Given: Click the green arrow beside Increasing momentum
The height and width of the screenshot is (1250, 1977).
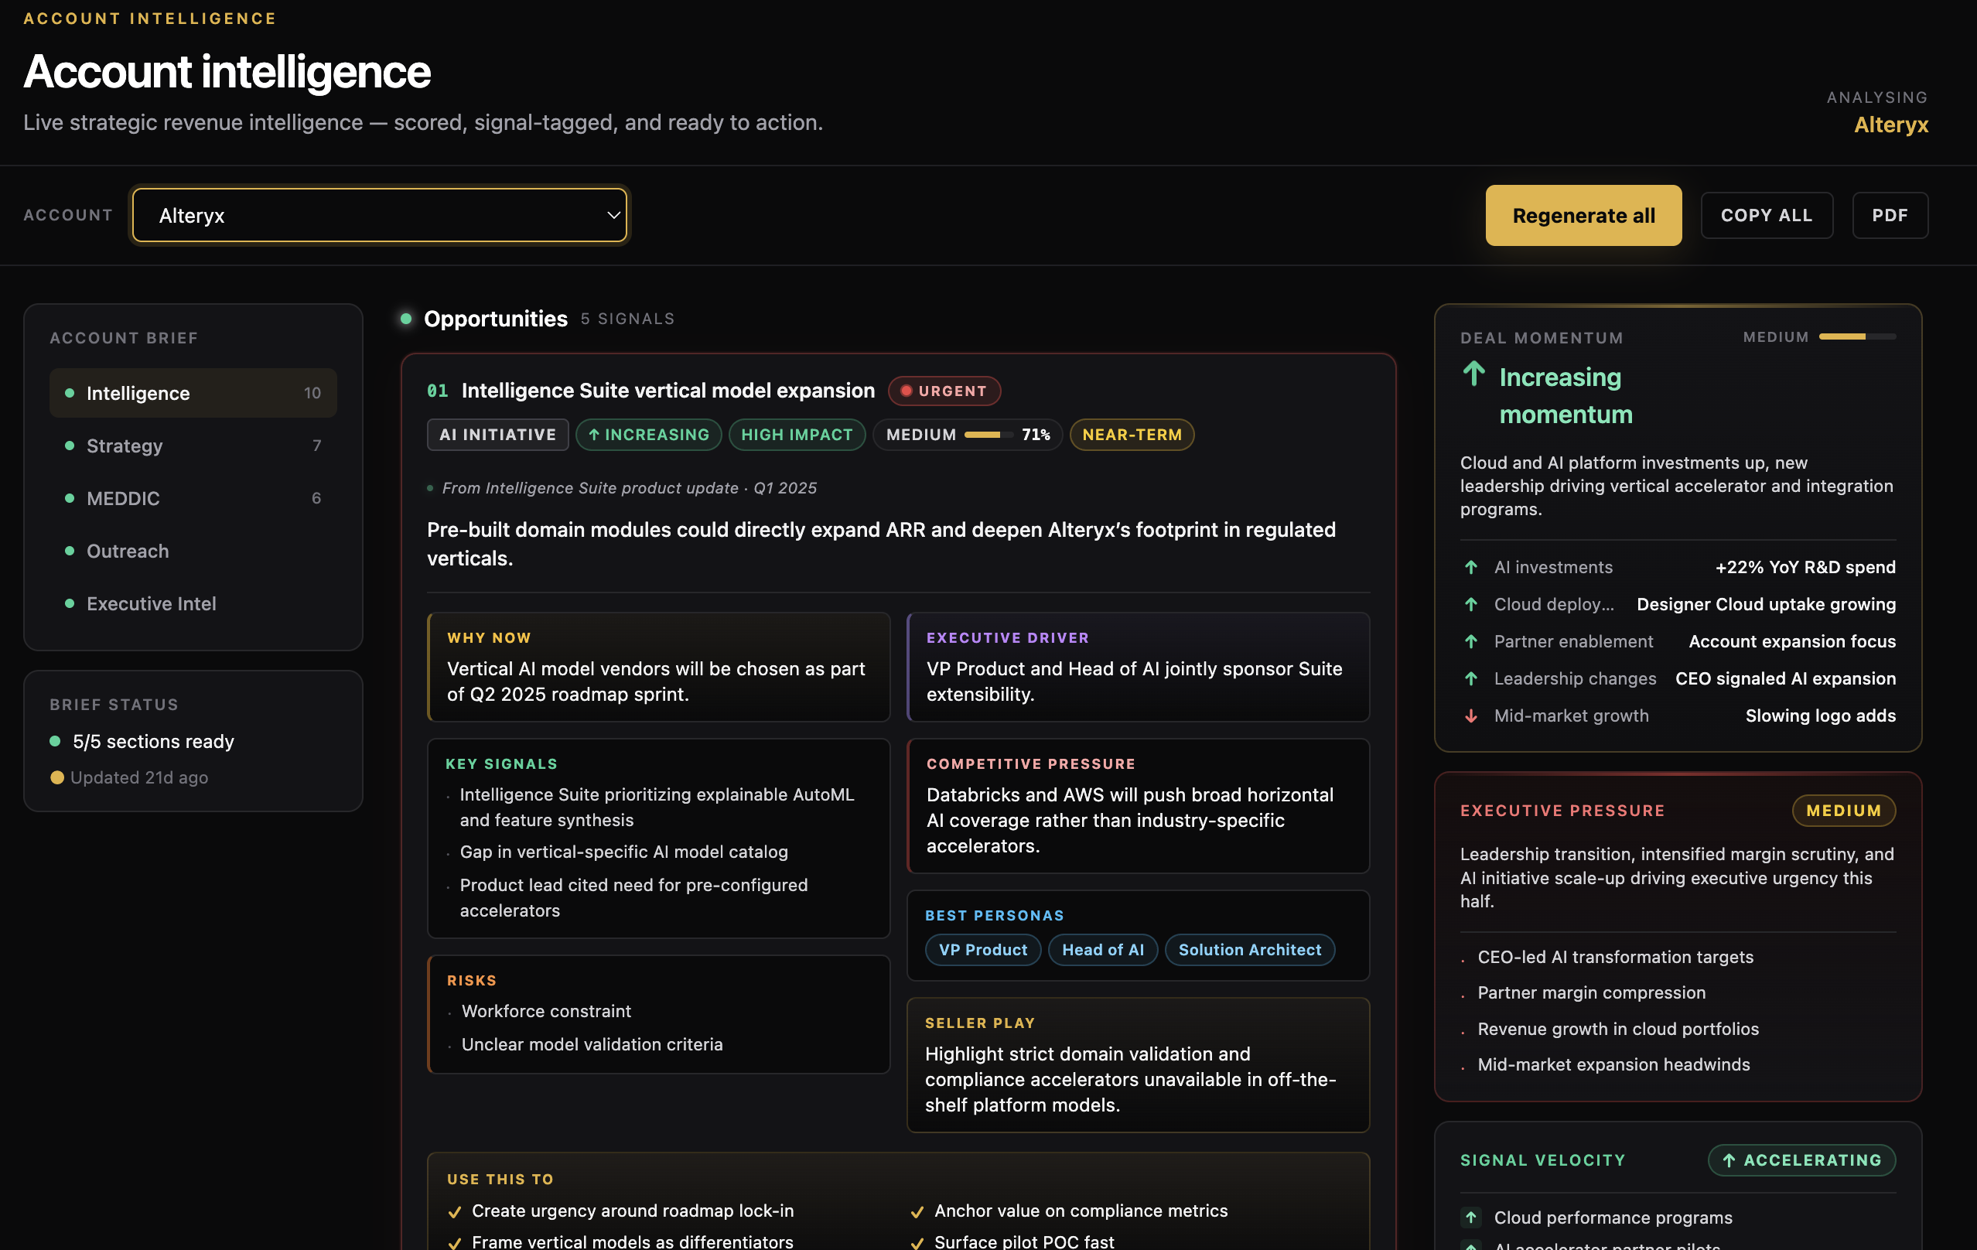Looking at the screenshot, I should [1473, 374].
